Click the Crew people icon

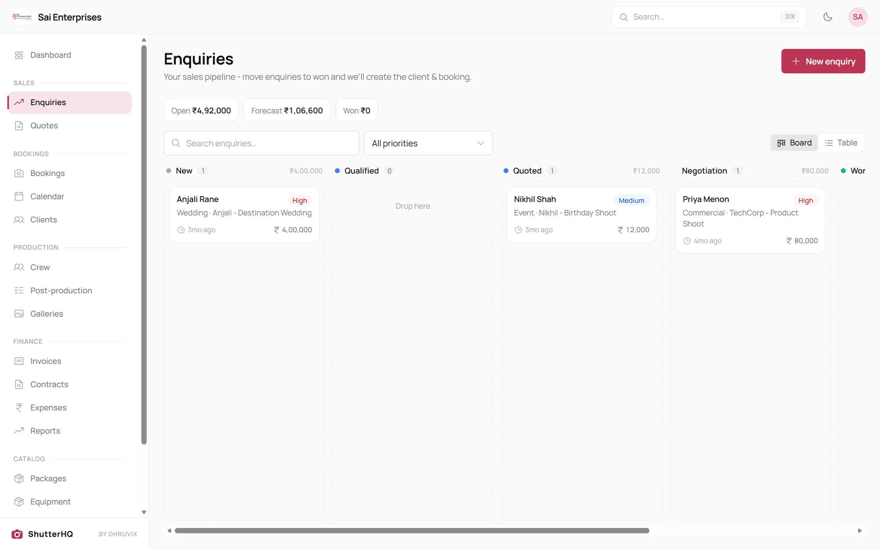19,267
